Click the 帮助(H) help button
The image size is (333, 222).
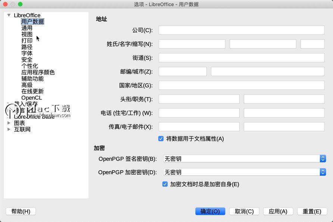click(21, 212)
